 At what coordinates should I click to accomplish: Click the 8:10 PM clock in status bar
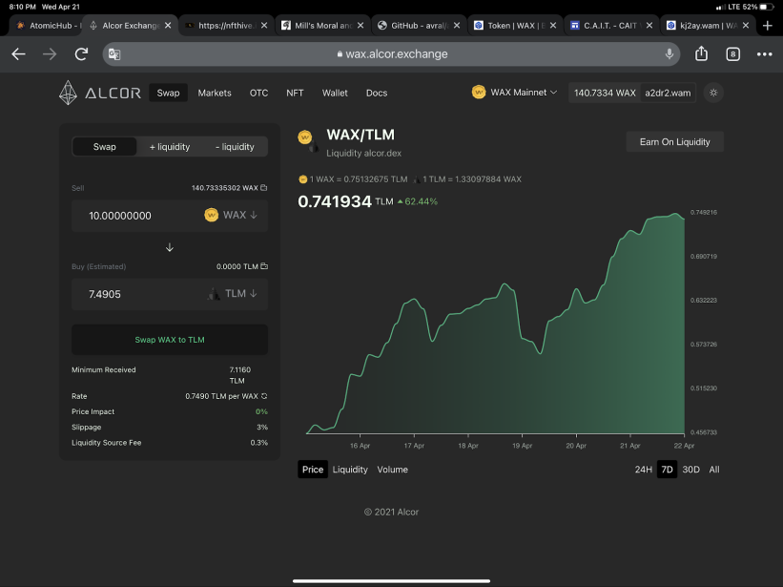pos(23,7)
